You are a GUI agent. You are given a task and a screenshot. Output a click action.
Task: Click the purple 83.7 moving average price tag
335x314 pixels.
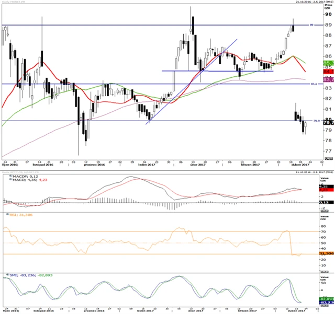328,79
